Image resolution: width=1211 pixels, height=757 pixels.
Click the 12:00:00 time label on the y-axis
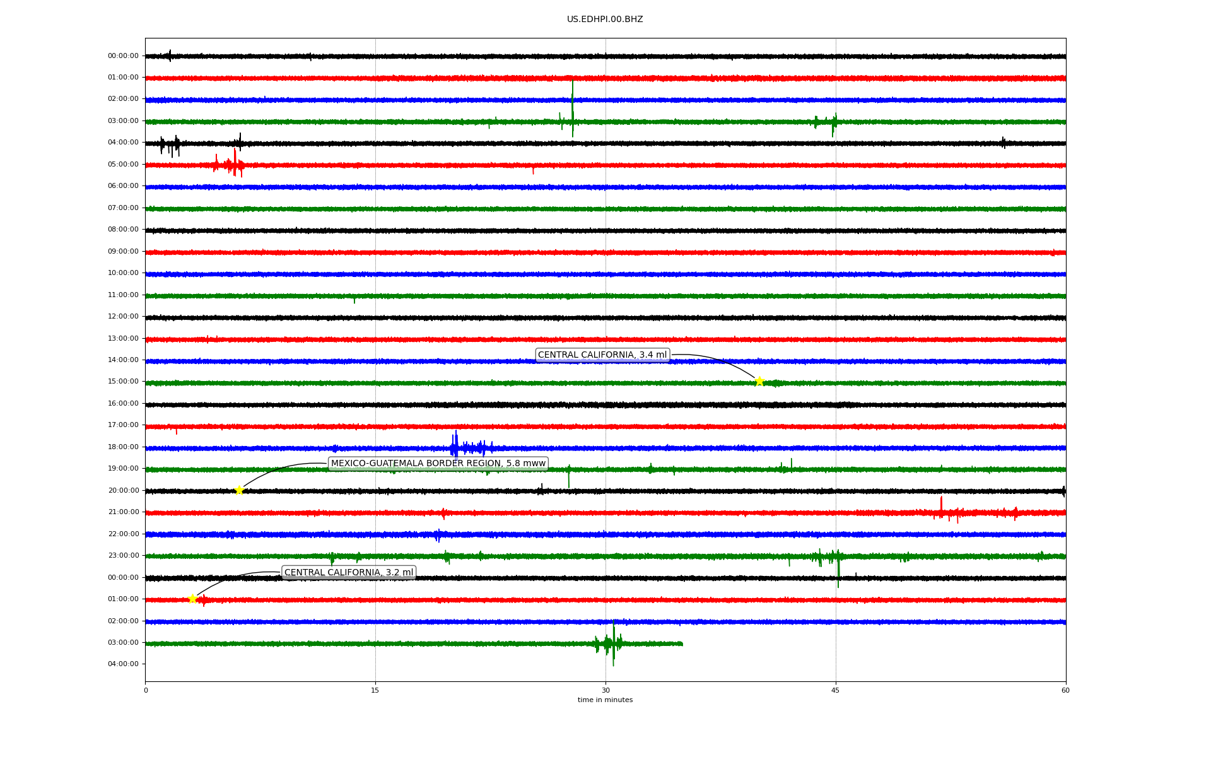click(x=123, y=317)
